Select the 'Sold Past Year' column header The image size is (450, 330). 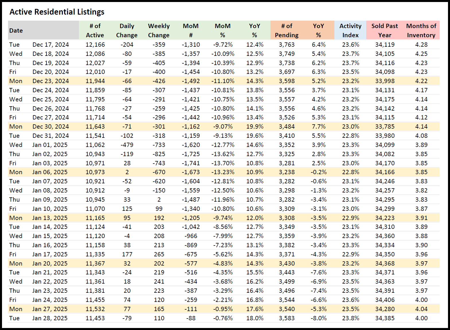click(x=384, y=30)
